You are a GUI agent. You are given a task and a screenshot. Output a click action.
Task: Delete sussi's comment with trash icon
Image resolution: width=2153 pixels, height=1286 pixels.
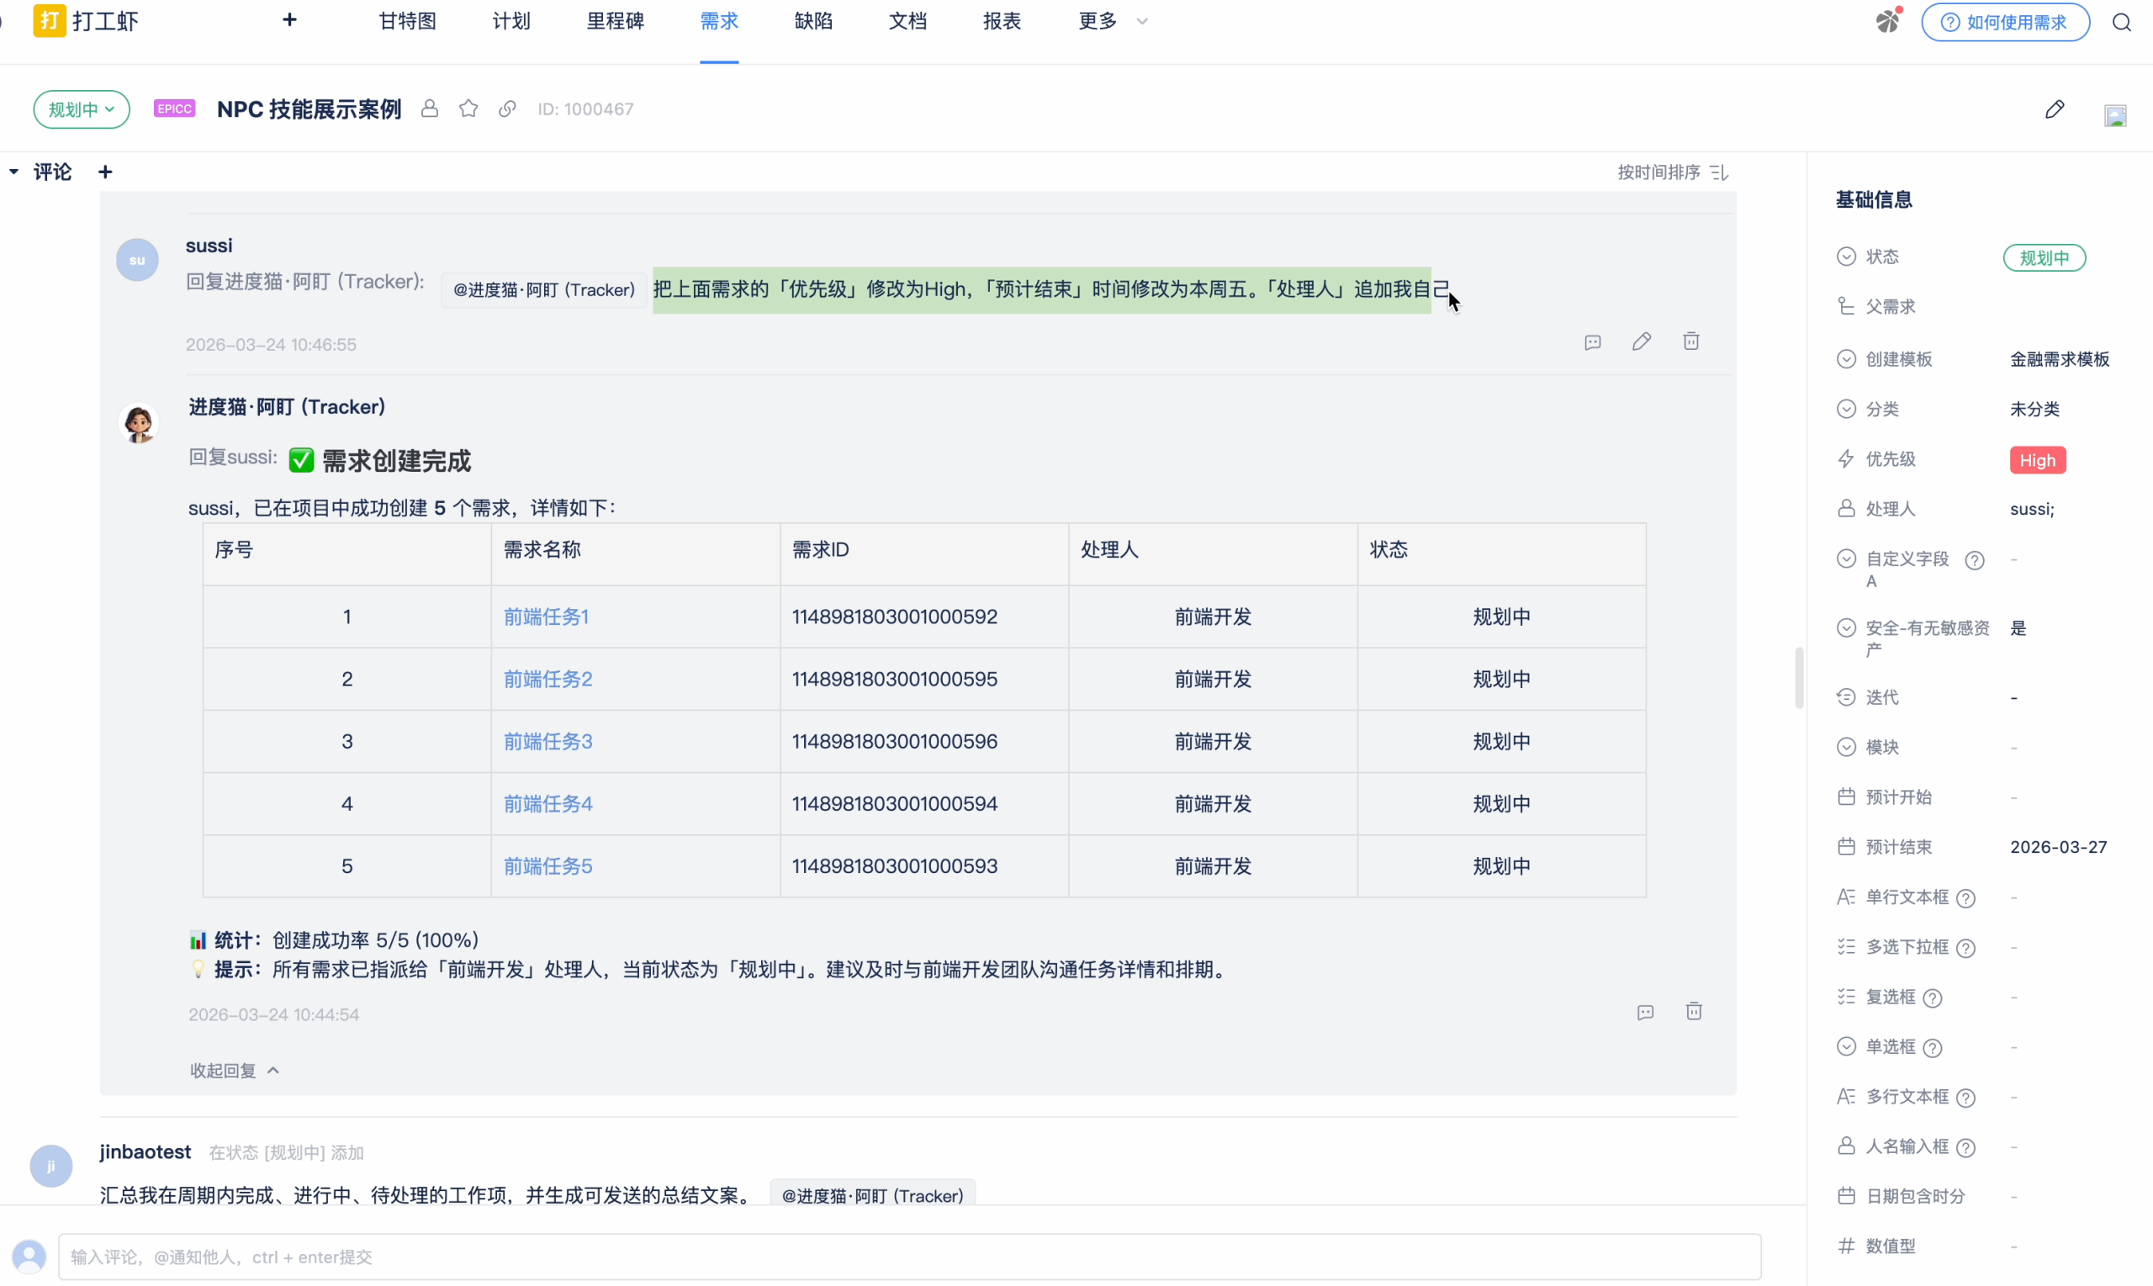(x=1690, y=341)
